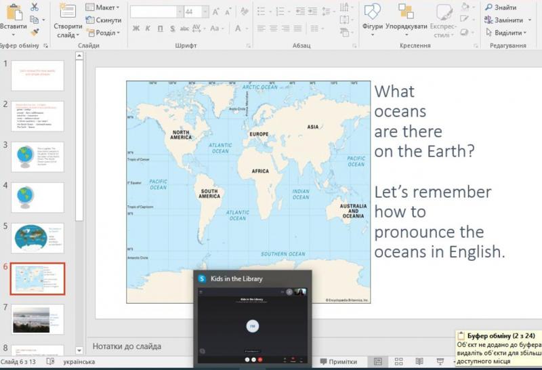Viewport: 542px width, 370px height.
Task: Open the Виділити select menu
Action: coord(506,33)
